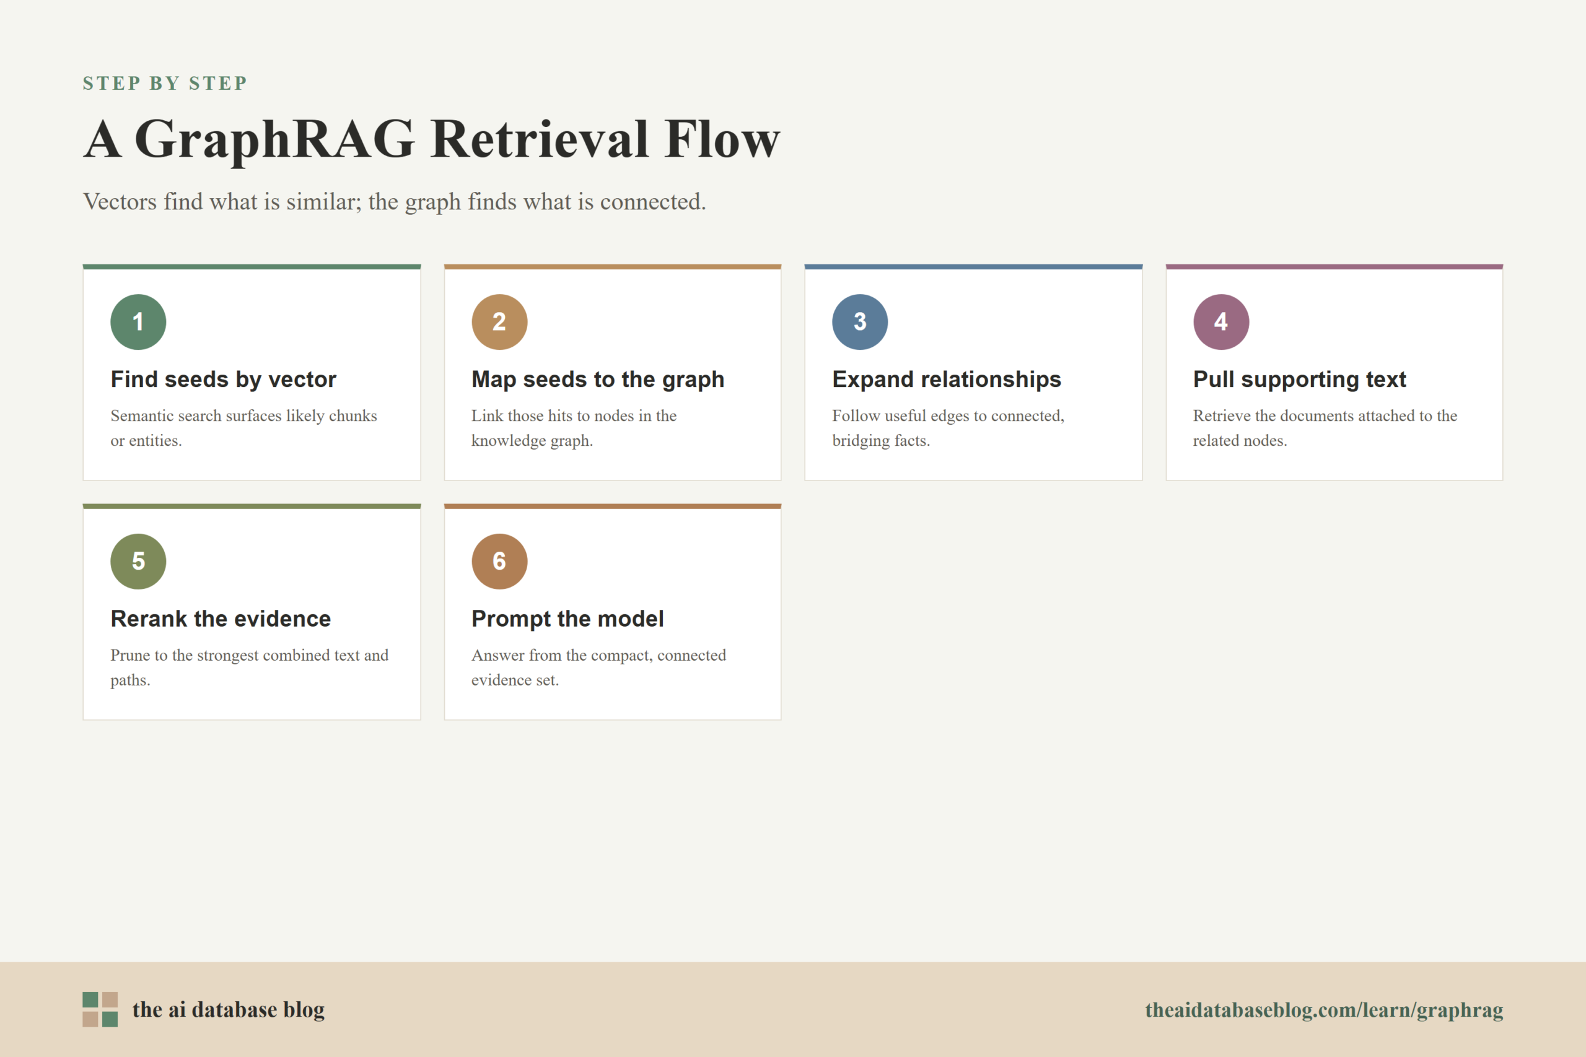
Task: Click the 'STEP BY STEP' eyebrow label
Action: coord(165,83)
